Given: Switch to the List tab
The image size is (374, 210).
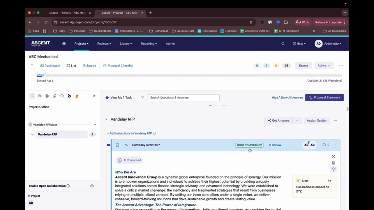Looking at the screenshot, I should [71, 65].
